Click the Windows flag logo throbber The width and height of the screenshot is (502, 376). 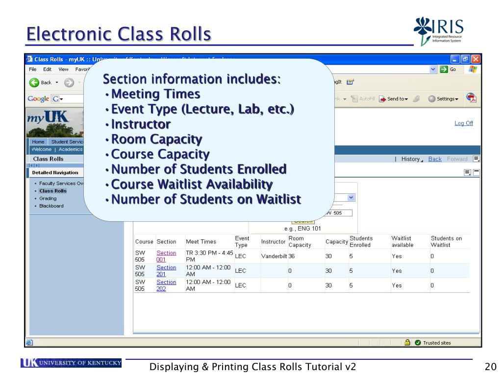tap(473, 70)
